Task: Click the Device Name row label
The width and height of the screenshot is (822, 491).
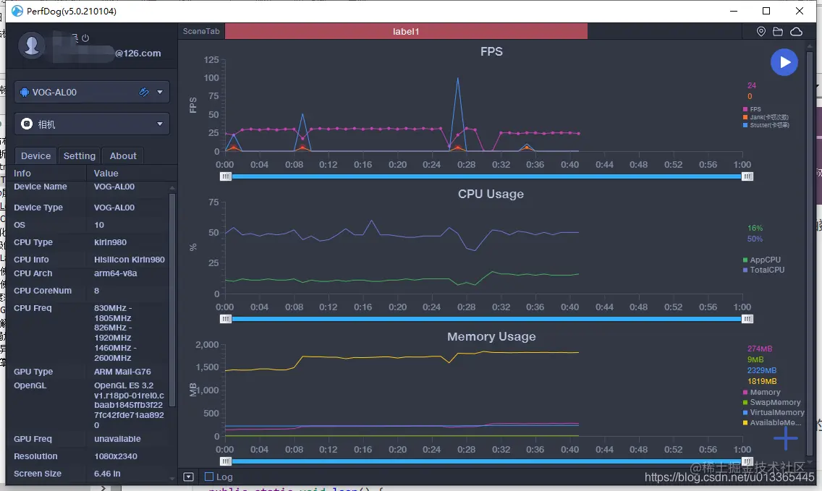Action: (x=41, y=187)
